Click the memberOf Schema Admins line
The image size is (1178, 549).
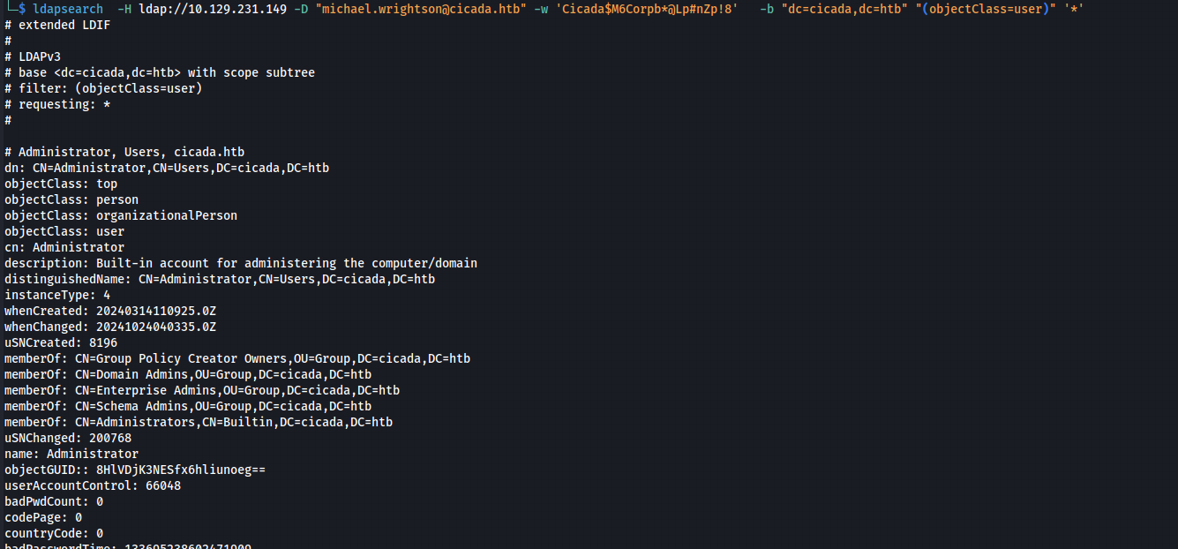coord(188,406)
